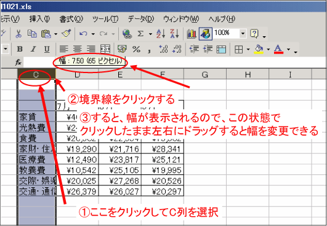
Task: Click the fx insert function button
Action: 18,62
